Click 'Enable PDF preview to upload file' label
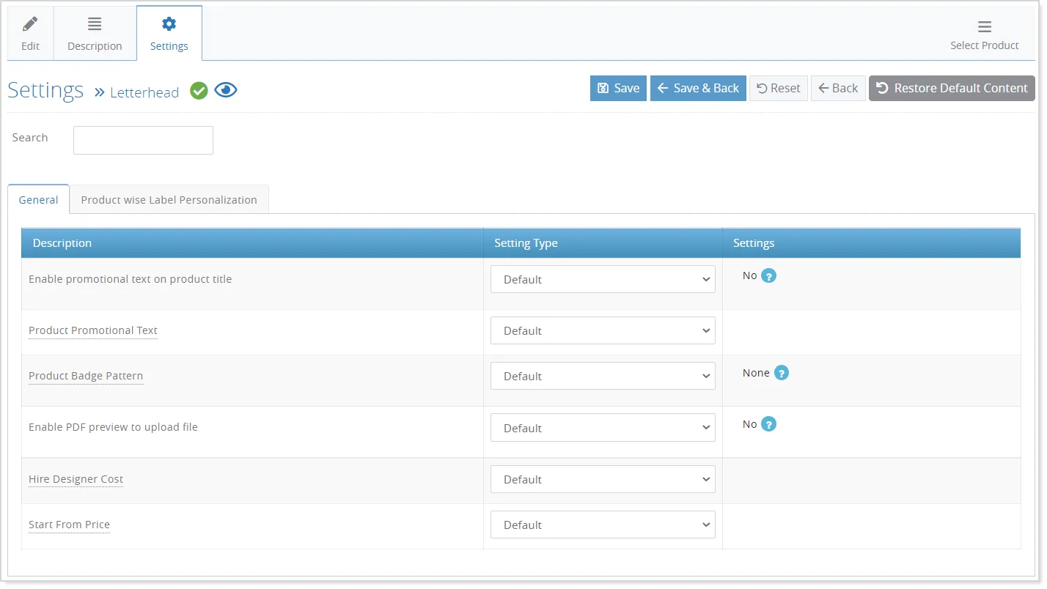The height and width of the screenshot is (589, 1047). pyautogui.click(x=113, y=427)
